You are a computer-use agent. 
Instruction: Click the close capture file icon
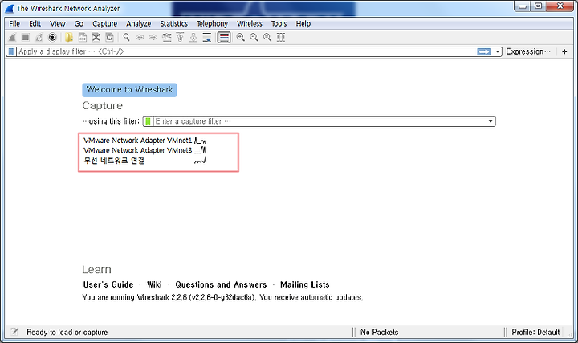click(96, 37)
